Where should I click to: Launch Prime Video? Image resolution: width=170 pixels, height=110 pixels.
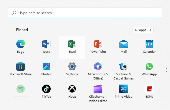point(124,92)
